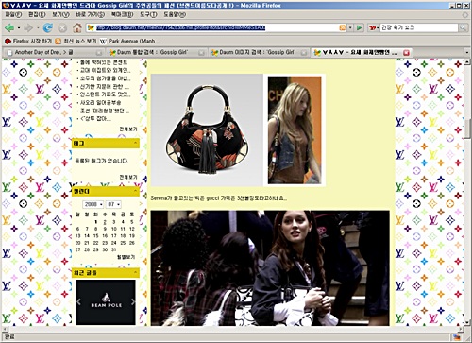This screenshot has width=472, height=343.
Task: Click 전체보기 under the article list
Action: (x=128, y=129)
